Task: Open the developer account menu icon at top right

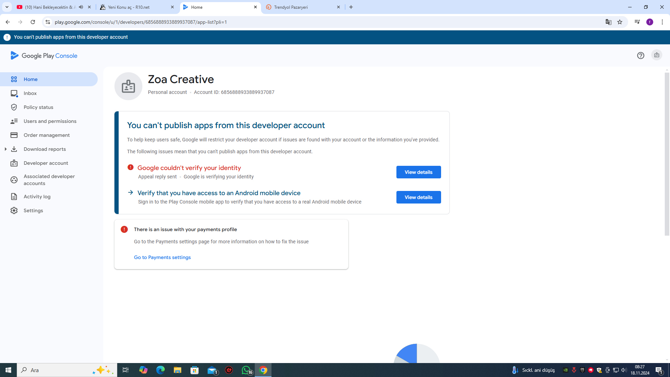Action: coord(657,55)
